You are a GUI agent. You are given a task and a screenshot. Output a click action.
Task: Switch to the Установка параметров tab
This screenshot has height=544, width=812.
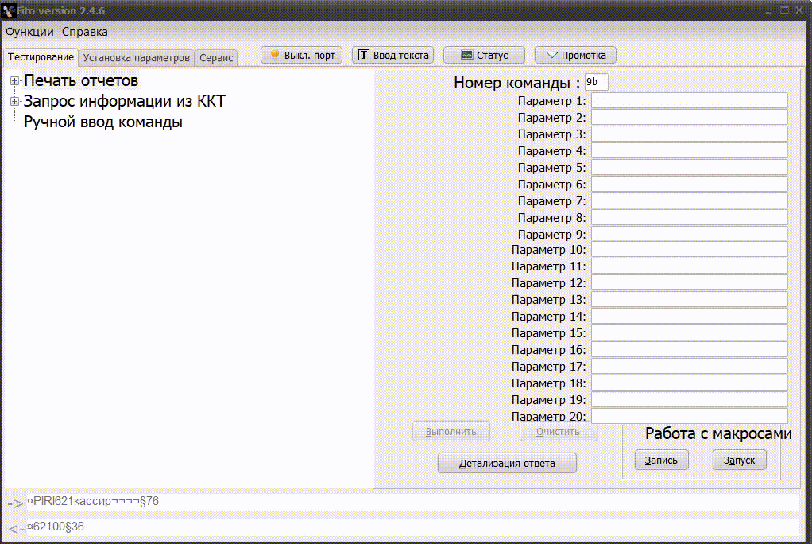click(x=137, y=58)
